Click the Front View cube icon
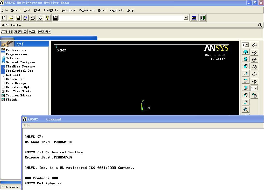This screenshot has height=190, width=264. tap(245, 66)
